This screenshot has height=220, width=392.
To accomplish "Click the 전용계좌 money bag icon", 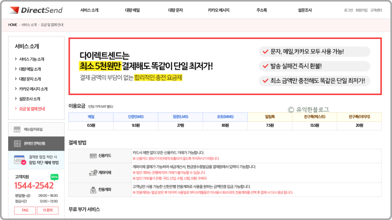I will click(x=93, y=190).
